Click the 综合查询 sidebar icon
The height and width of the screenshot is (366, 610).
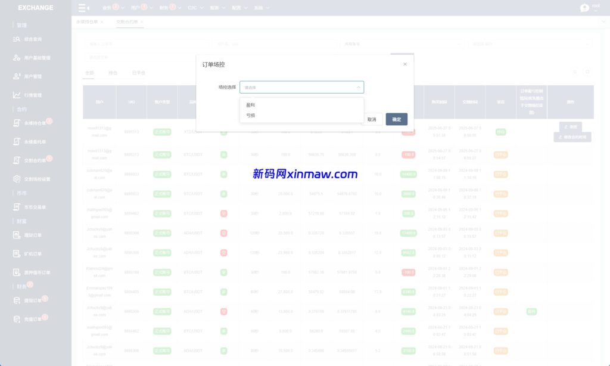point(17,39)
